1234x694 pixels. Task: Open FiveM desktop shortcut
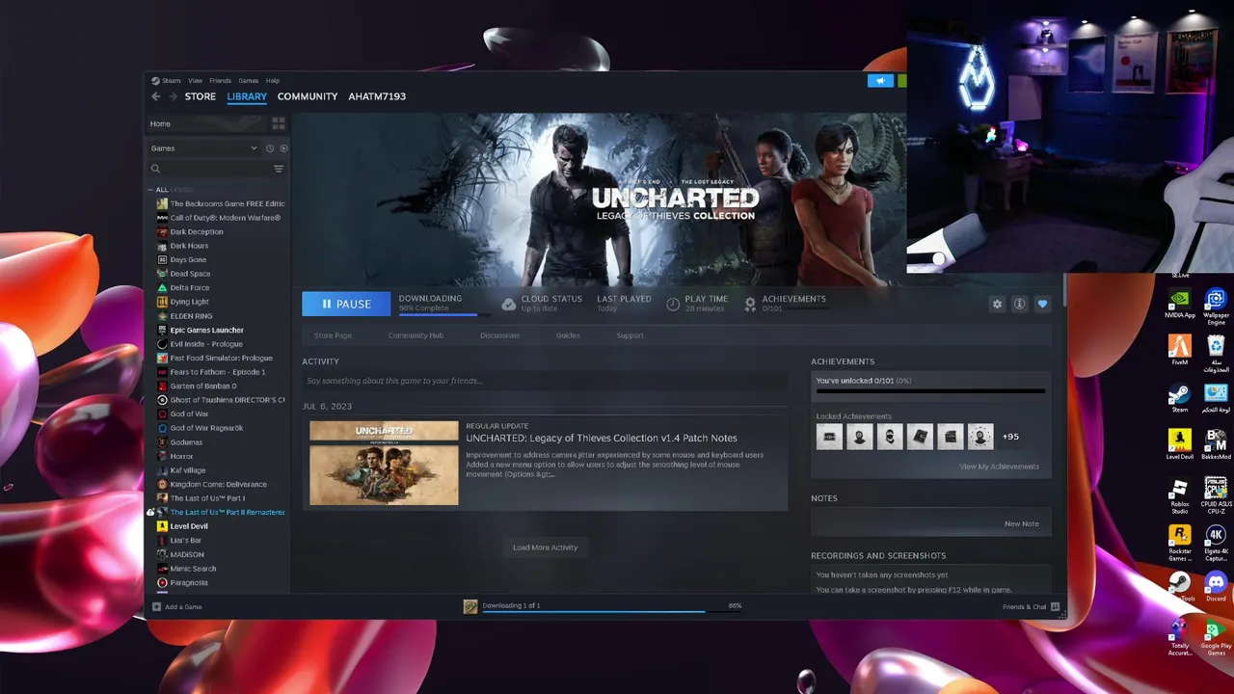1179,349
